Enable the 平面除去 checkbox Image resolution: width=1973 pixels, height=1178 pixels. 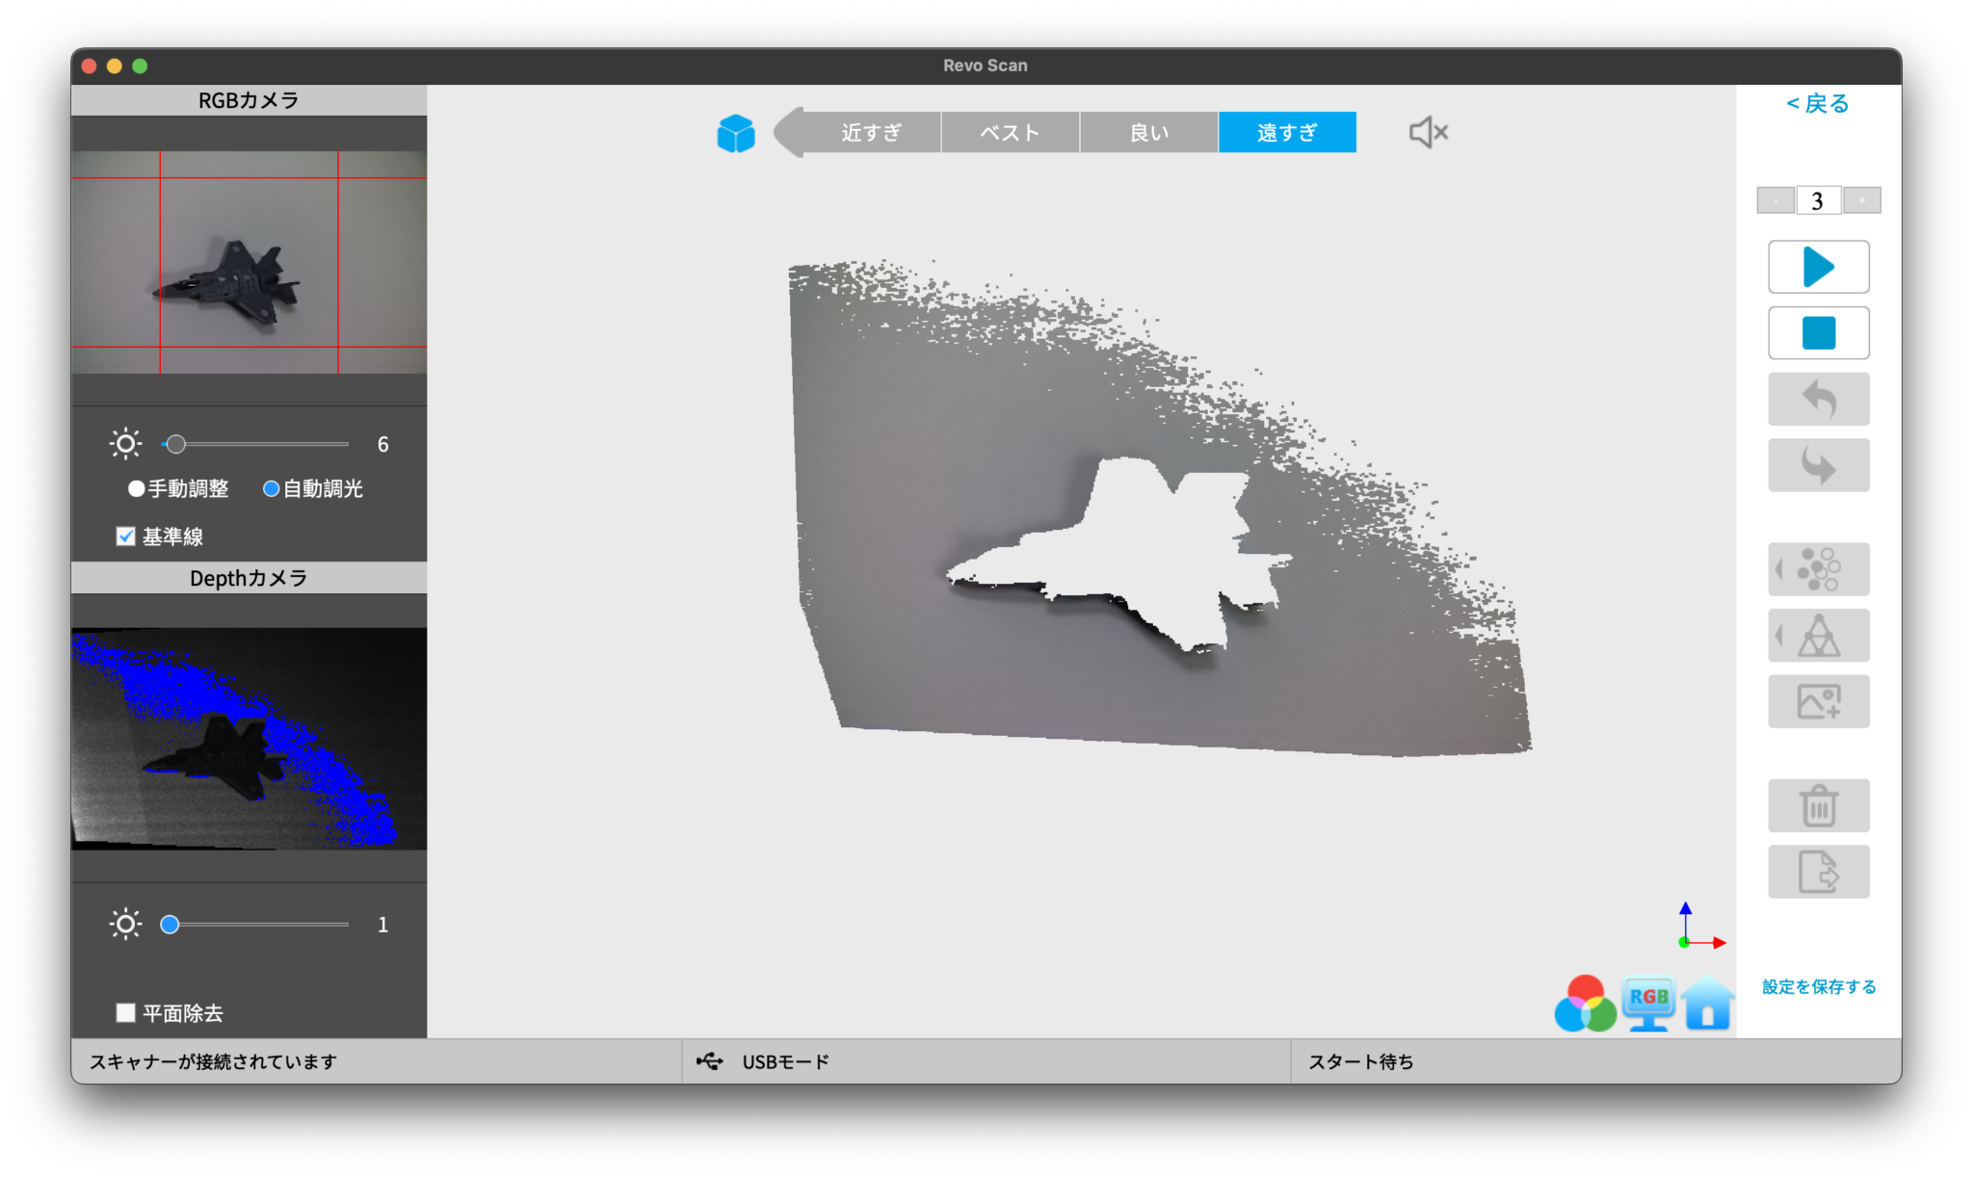pos(125,1013)
